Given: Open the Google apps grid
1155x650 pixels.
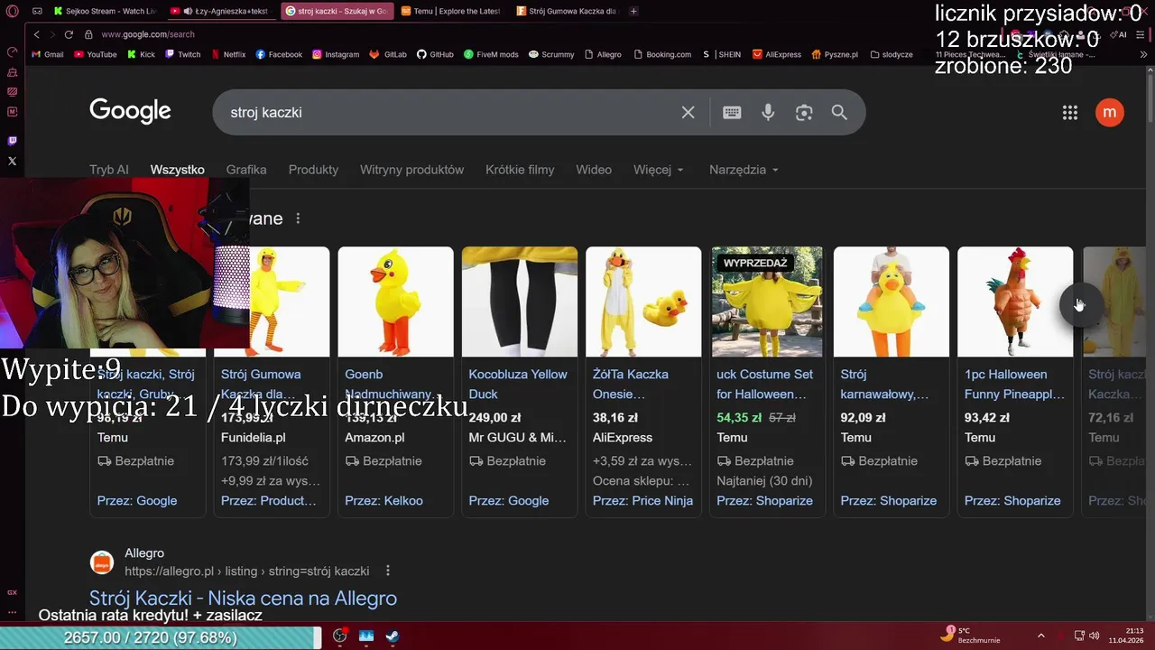Looking at the screenshot, I should click(1070, 113).
